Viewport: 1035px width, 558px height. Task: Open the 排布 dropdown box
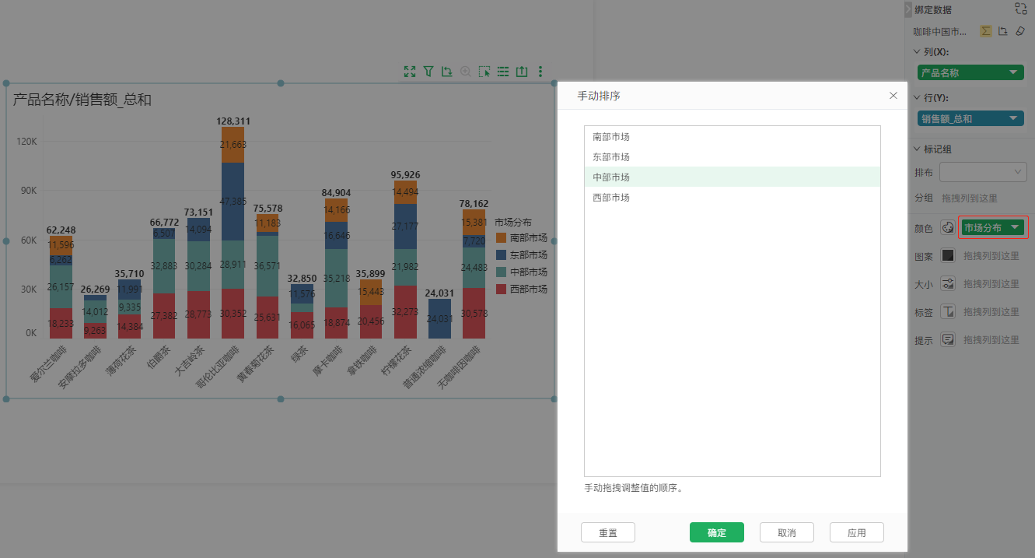pos(984,171)
